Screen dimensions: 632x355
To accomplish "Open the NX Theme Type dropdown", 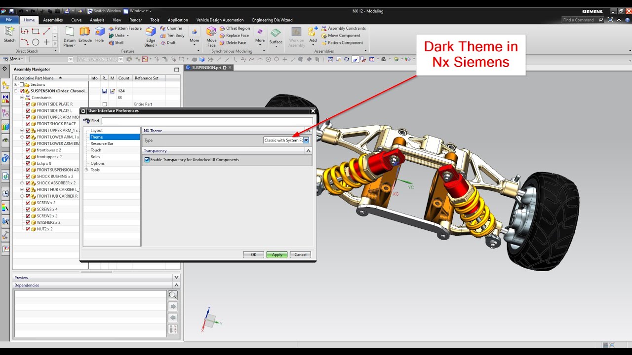I will [x=306, y=141].
